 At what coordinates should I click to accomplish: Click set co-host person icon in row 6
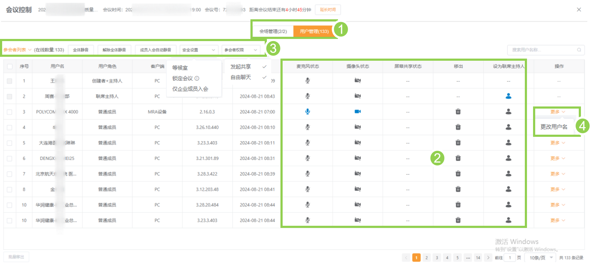coord(508,158)
